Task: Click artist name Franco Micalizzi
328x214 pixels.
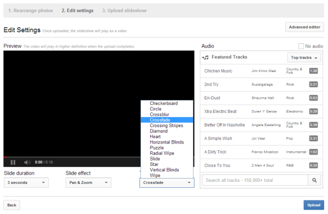Action: [x=265, y=152]
